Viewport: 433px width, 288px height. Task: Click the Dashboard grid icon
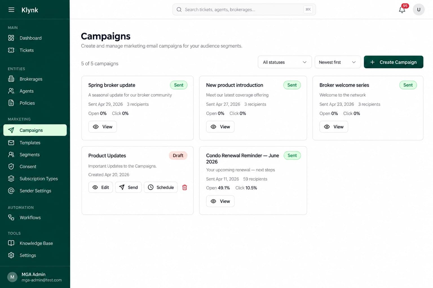11,38
